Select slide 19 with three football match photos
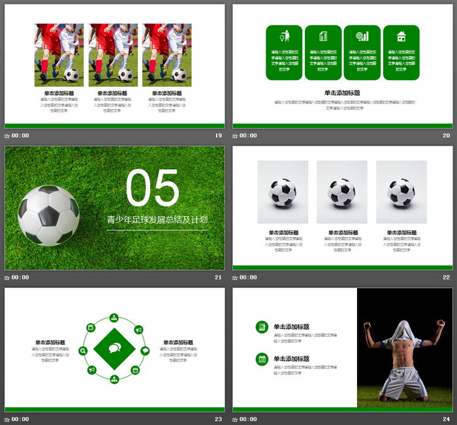The width and height of the screenshot is (457, 425). click(114, 65)
